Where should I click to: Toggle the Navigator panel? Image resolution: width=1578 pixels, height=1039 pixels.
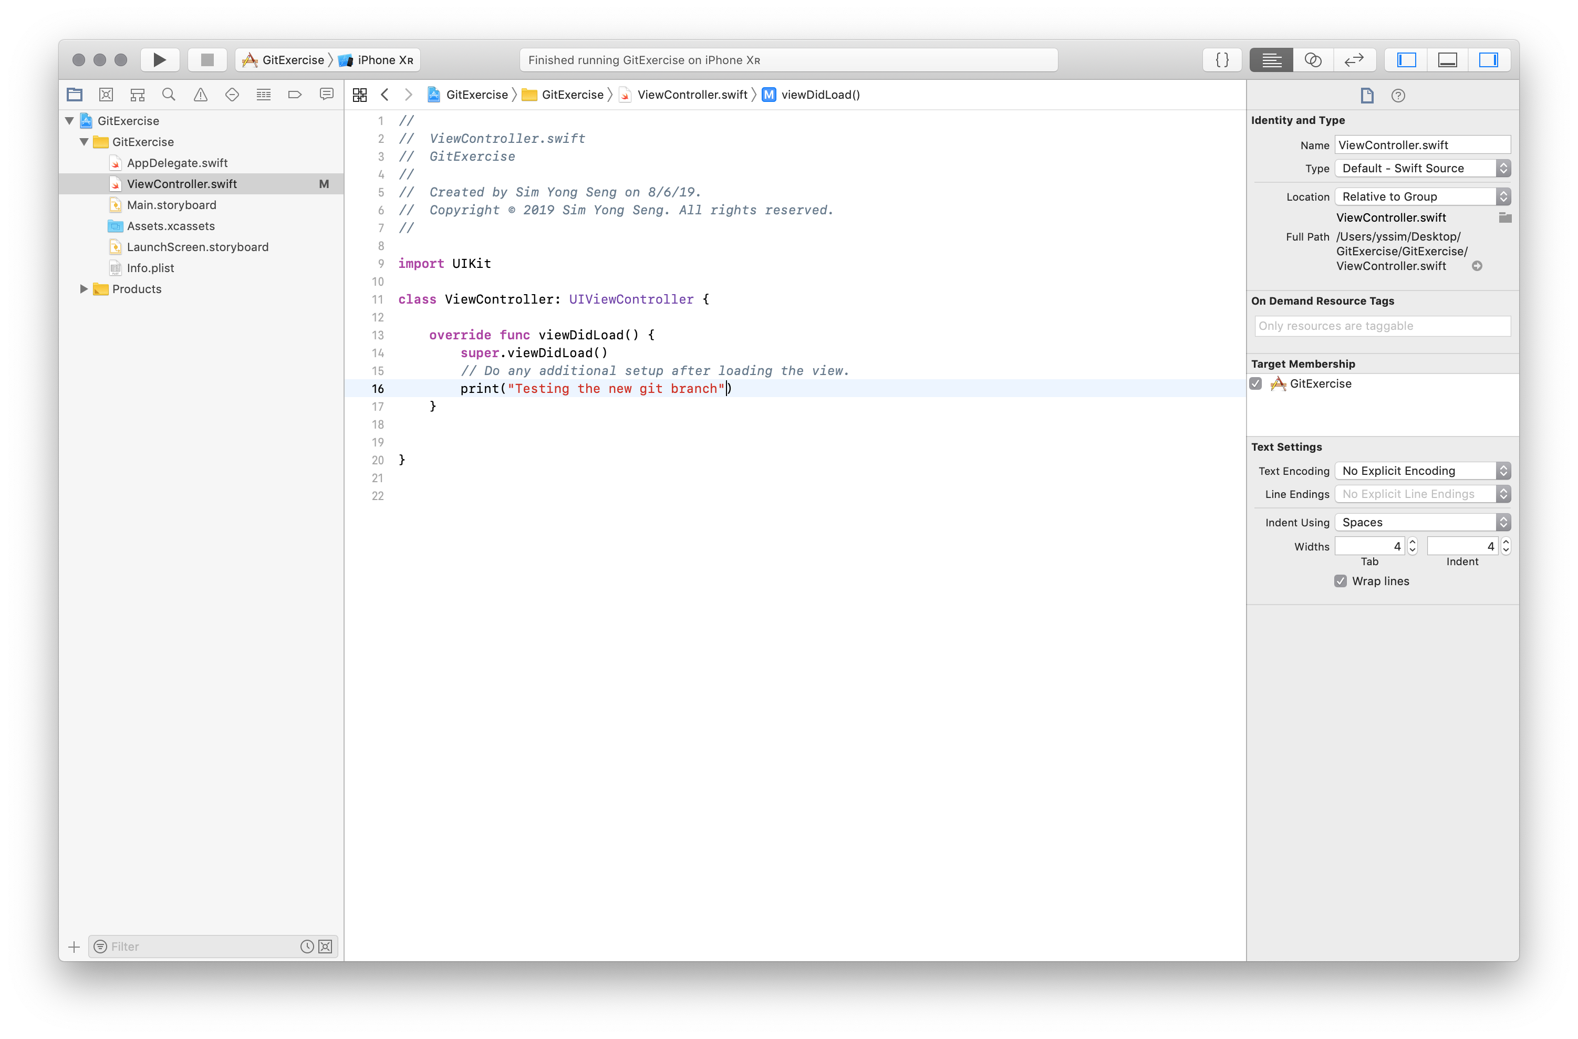(x=1406, y=60)
